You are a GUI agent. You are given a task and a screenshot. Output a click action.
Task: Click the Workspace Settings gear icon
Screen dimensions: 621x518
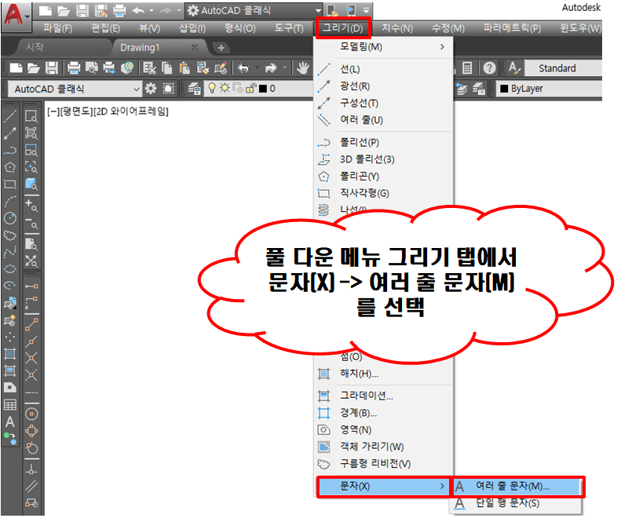coord(151,89)
